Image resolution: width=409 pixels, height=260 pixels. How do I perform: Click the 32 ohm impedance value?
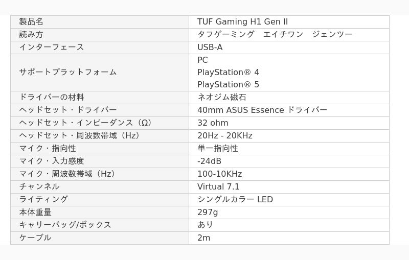pyautogui.click(x=213, y=123)
